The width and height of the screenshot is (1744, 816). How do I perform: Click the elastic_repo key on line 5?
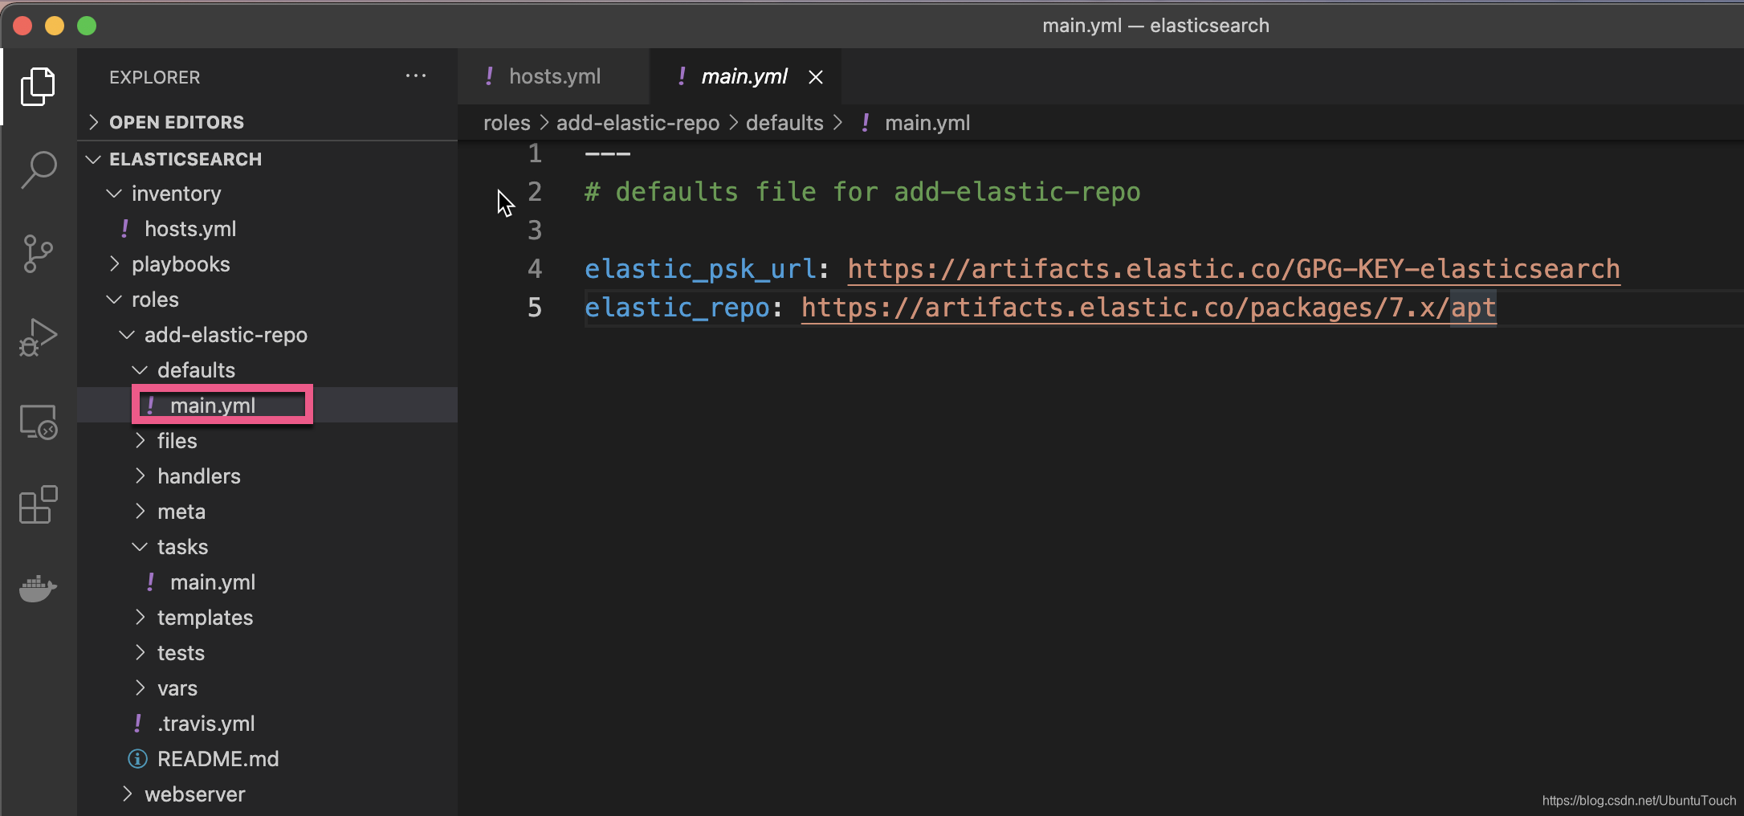(677, 308)
